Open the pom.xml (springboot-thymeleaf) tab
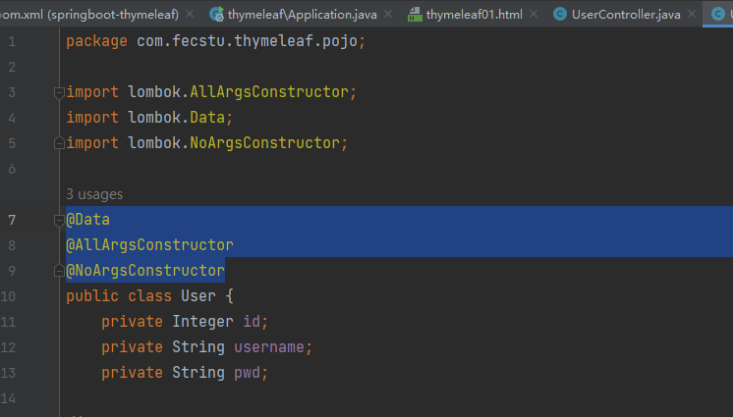 (x=88, y=15)
